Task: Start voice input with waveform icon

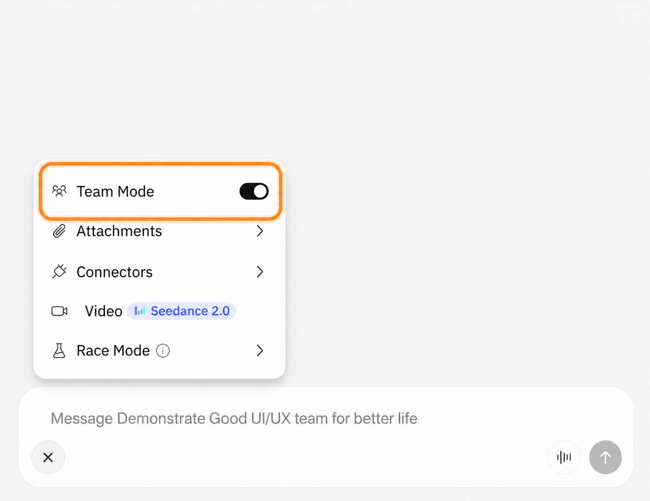Action: (564, 457)
